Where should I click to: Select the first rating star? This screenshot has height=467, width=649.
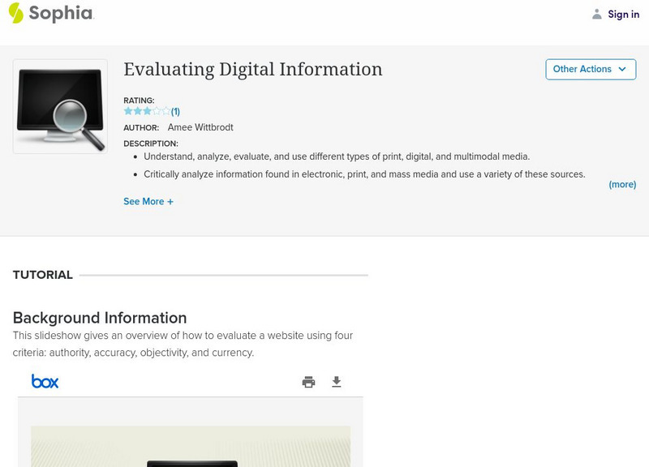coord(128,111)
